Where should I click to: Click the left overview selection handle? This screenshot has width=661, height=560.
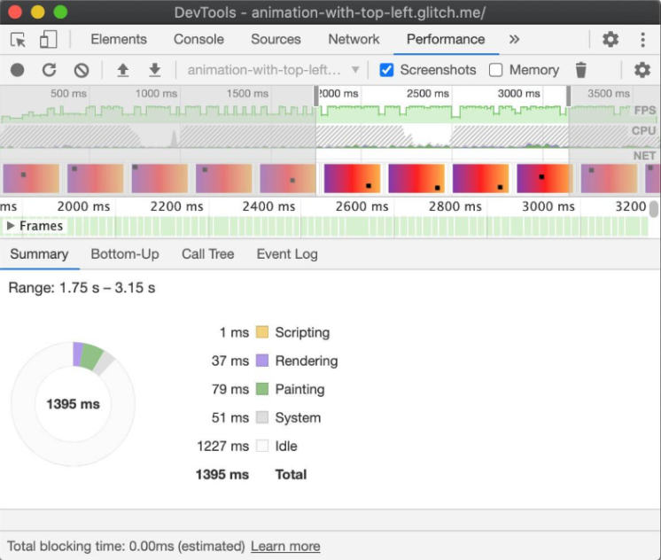(316, 97)
